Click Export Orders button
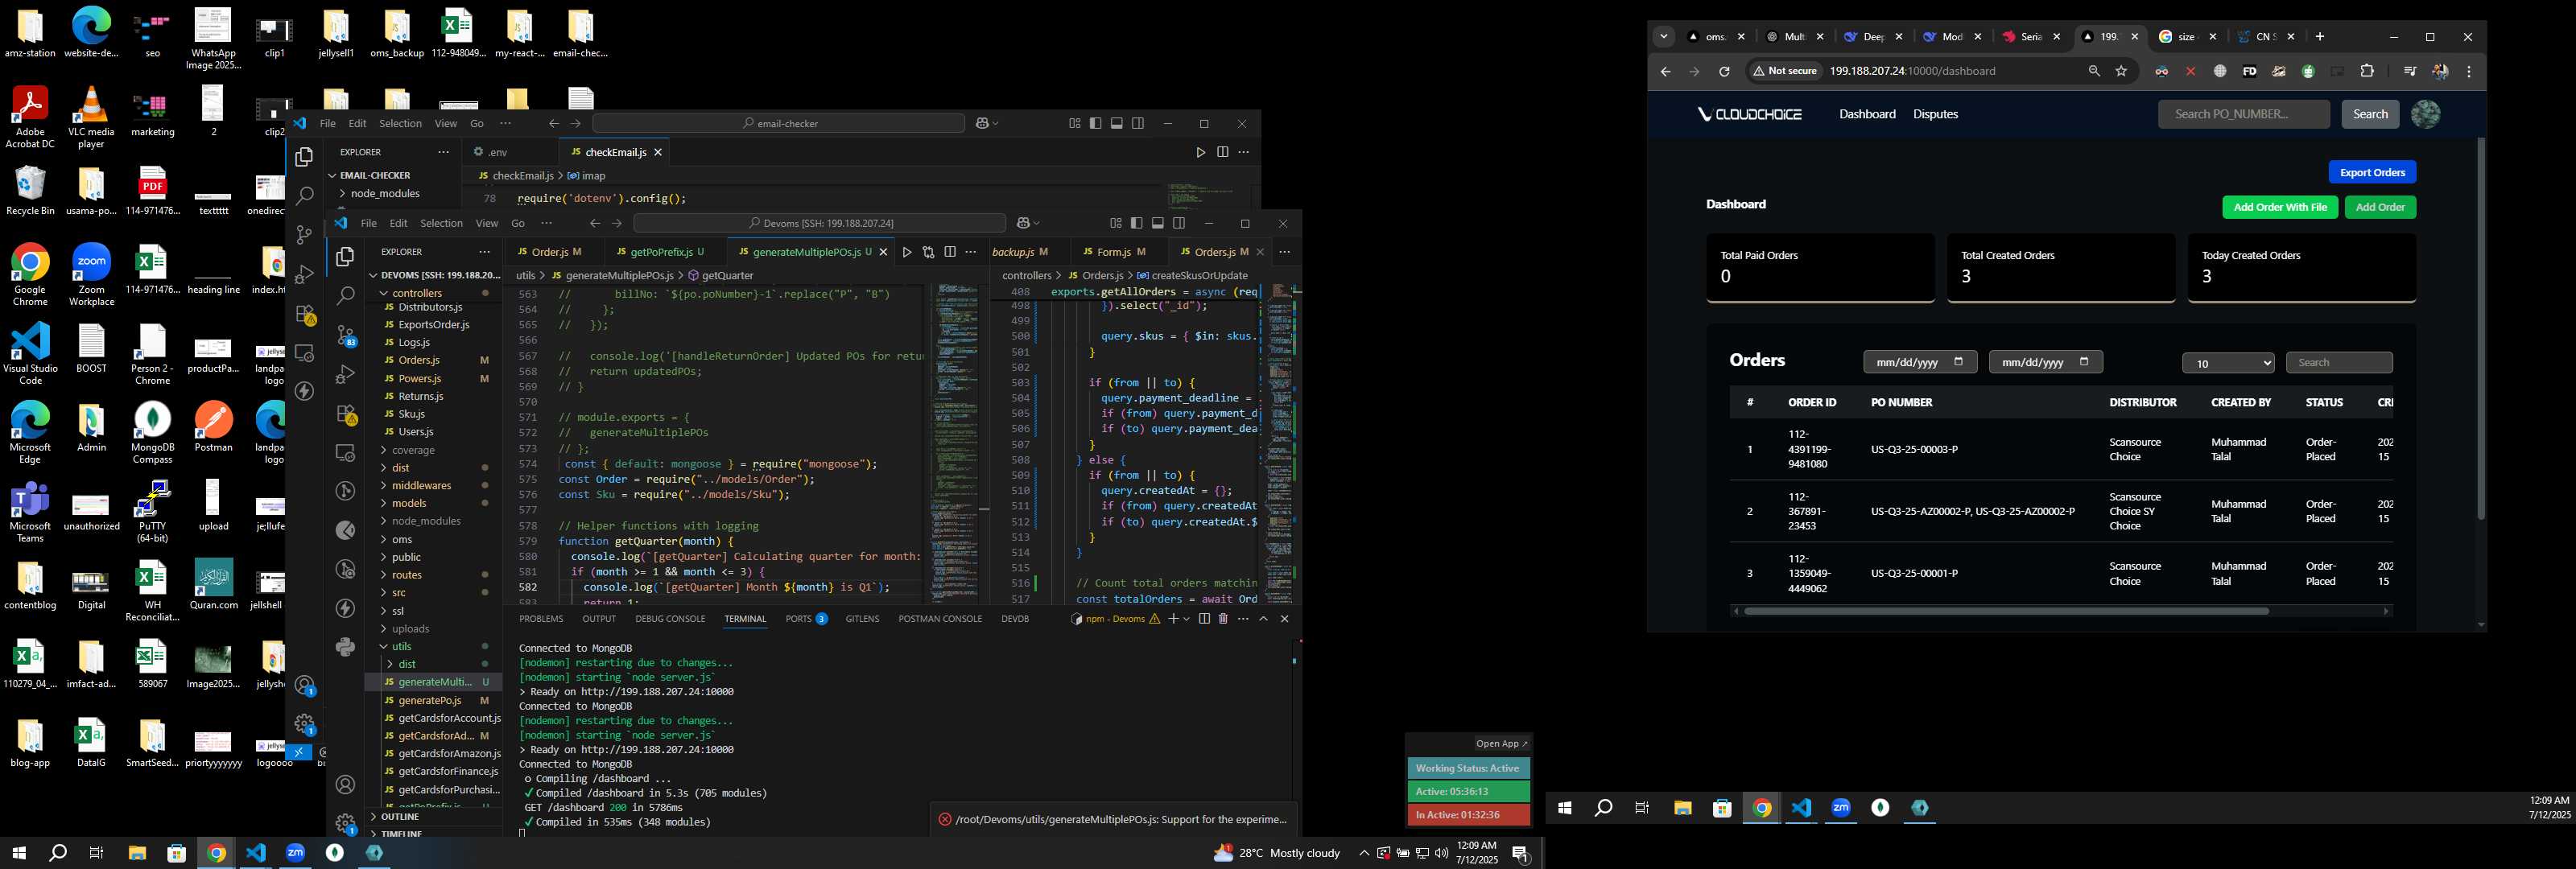The height and width of the screenshot is (869, 2576). point(2372,172)
